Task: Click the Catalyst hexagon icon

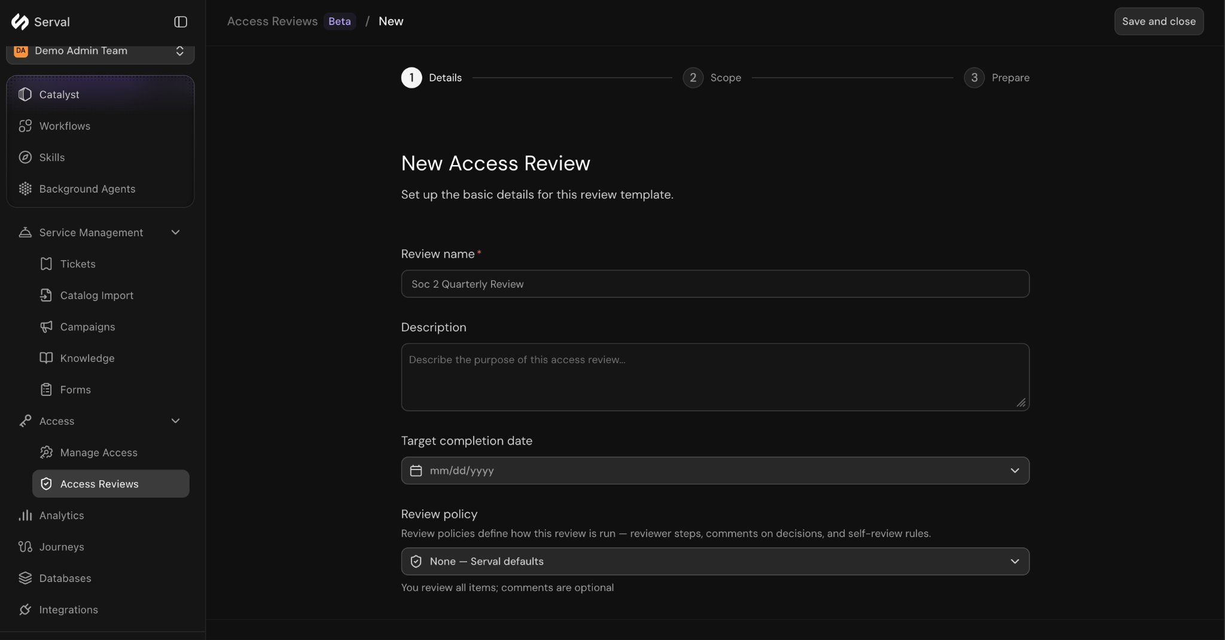Action: (x=25, y=95)
